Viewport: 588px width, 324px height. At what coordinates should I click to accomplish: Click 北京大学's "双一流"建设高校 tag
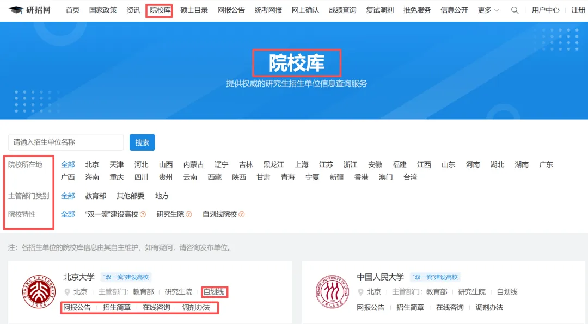click(126, 277)
